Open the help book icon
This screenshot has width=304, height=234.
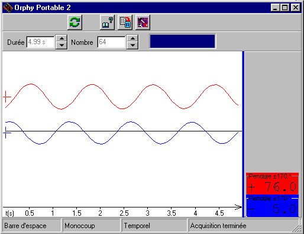pos(107,22)
